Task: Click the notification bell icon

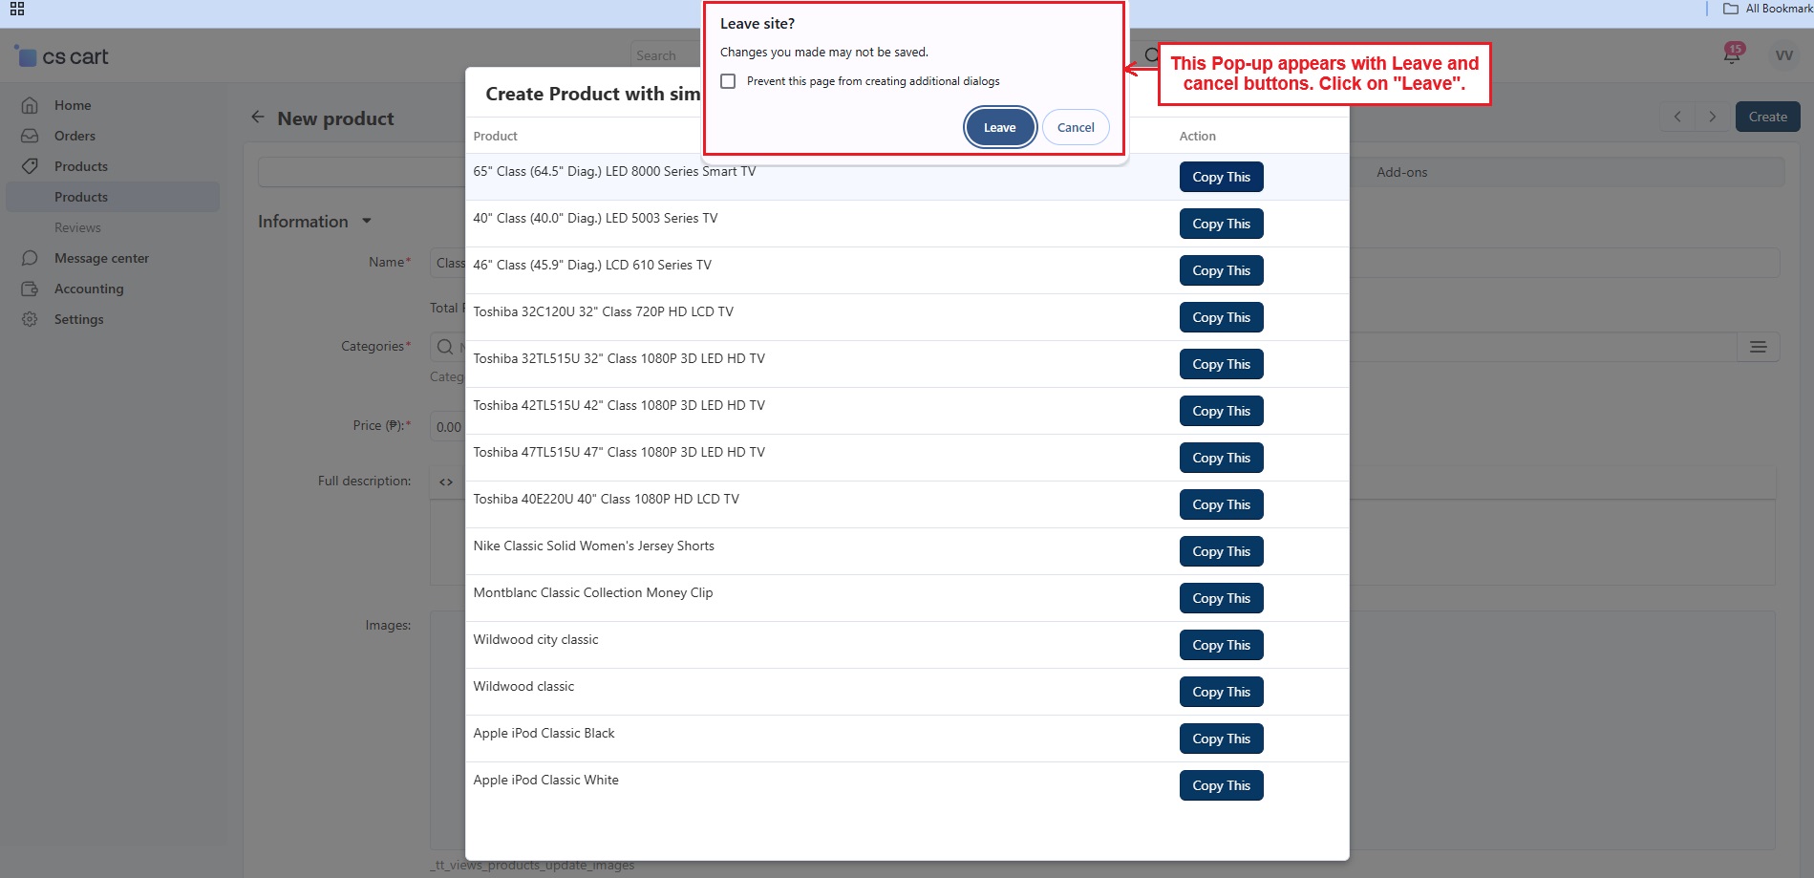Action: click(1731, 55)
